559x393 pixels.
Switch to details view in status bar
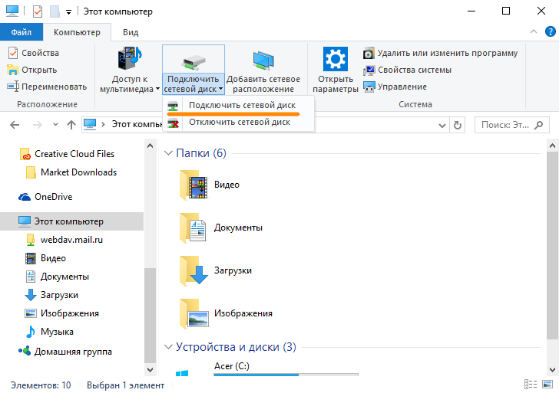point(530,385)
